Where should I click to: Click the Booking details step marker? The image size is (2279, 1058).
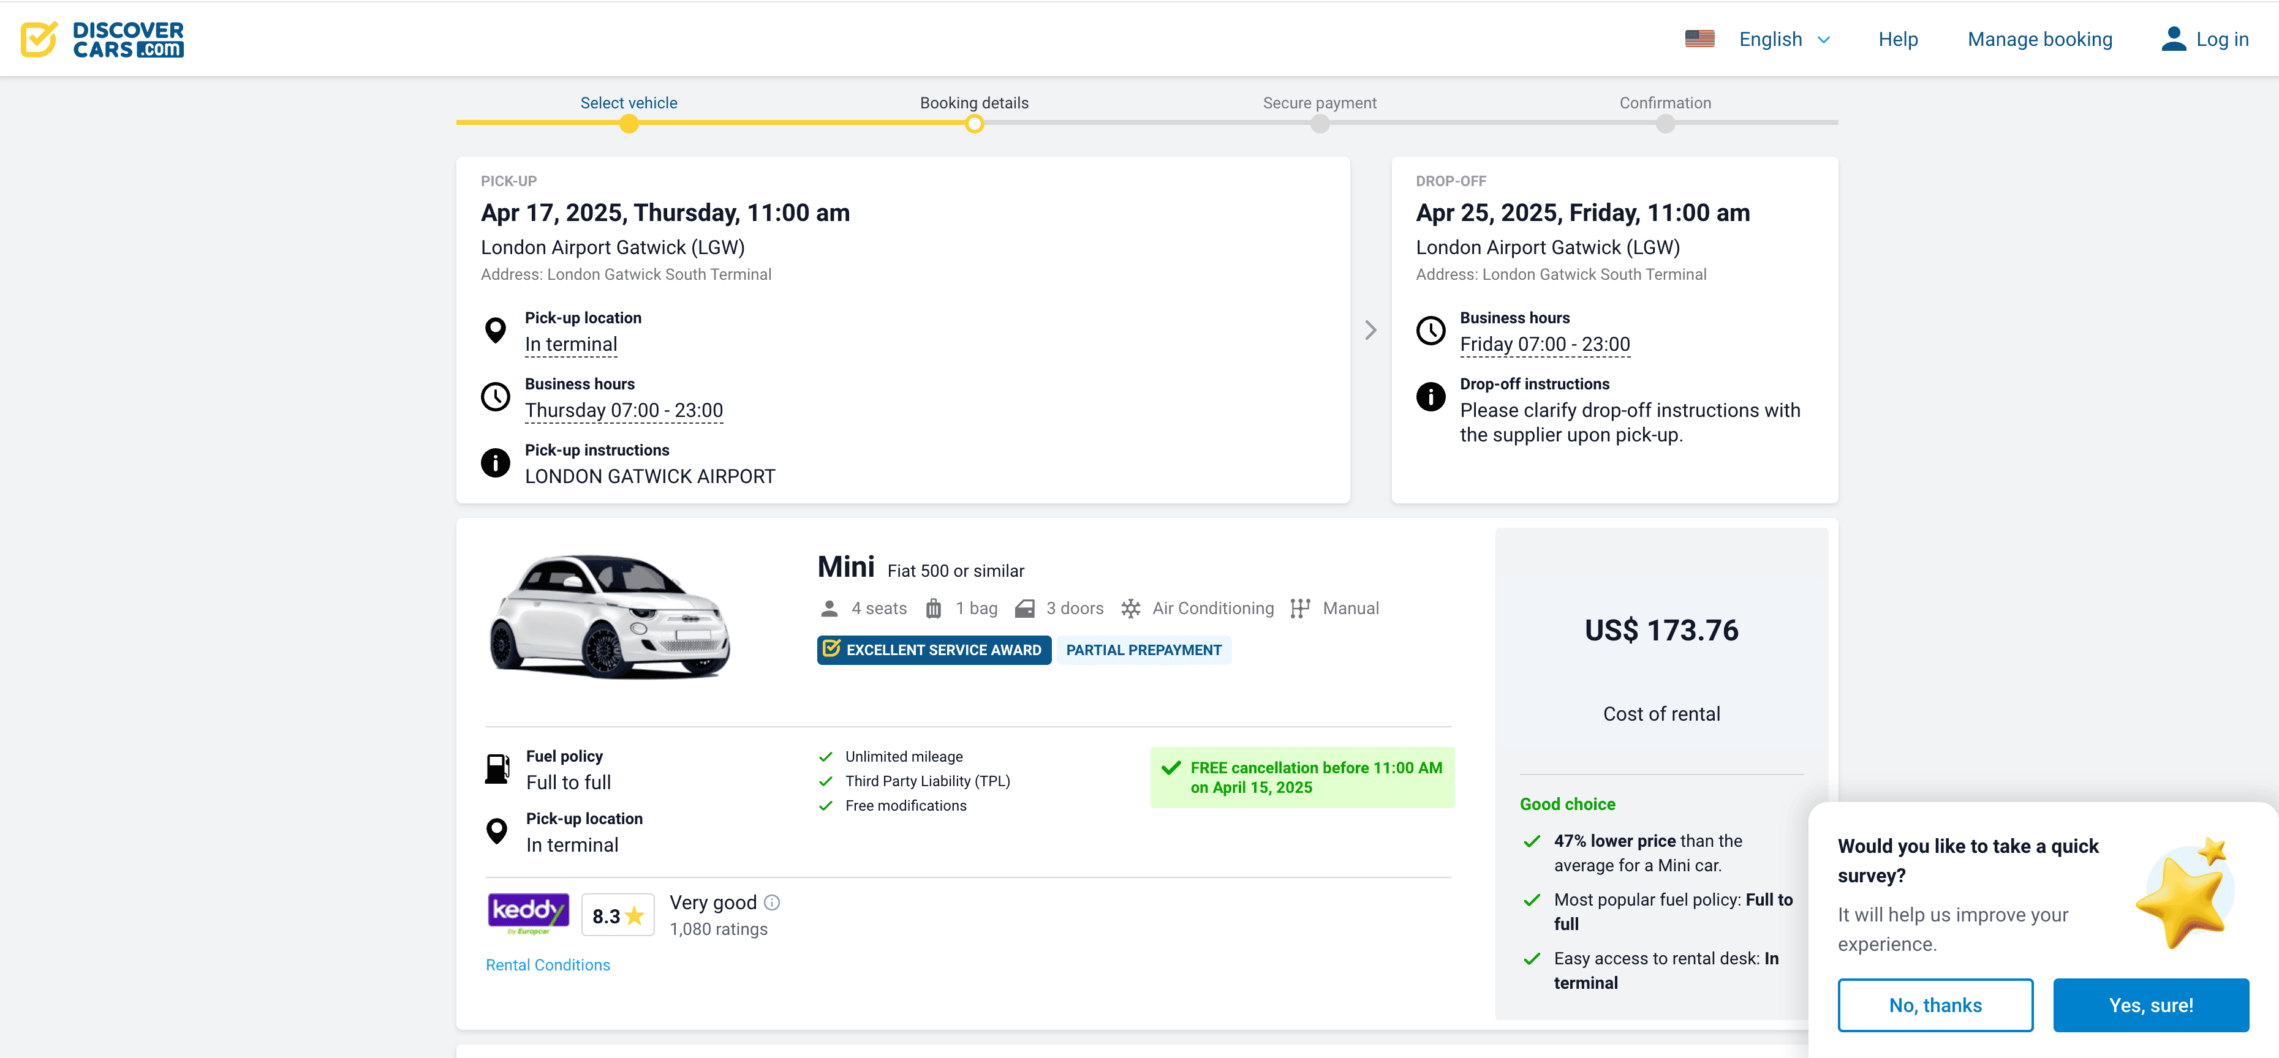(x=974, y=125)
